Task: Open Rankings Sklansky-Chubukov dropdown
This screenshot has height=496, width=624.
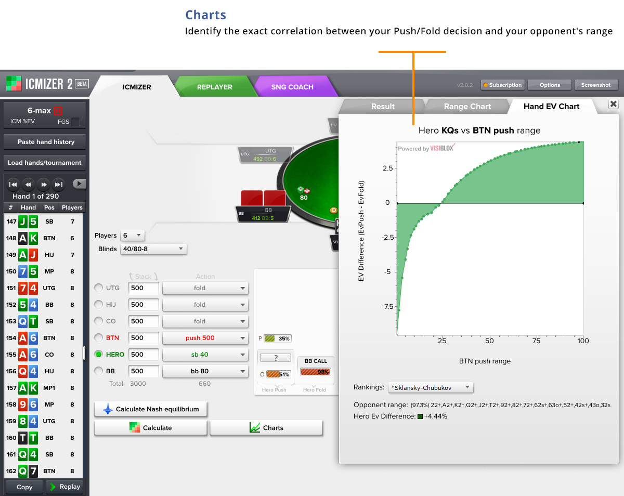Action: 431,387
